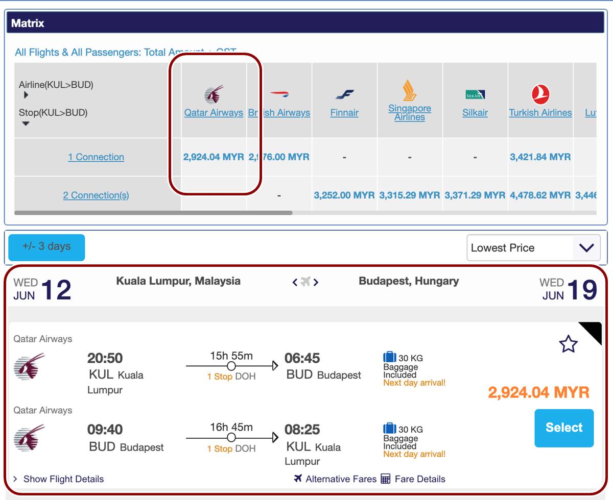Click baggage icon on the 20:50 flight

coord(390,357)
